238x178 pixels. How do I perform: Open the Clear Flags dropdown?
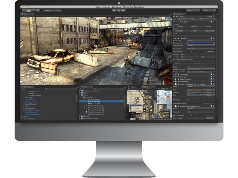pyautogui.click(x=201, y=41)
